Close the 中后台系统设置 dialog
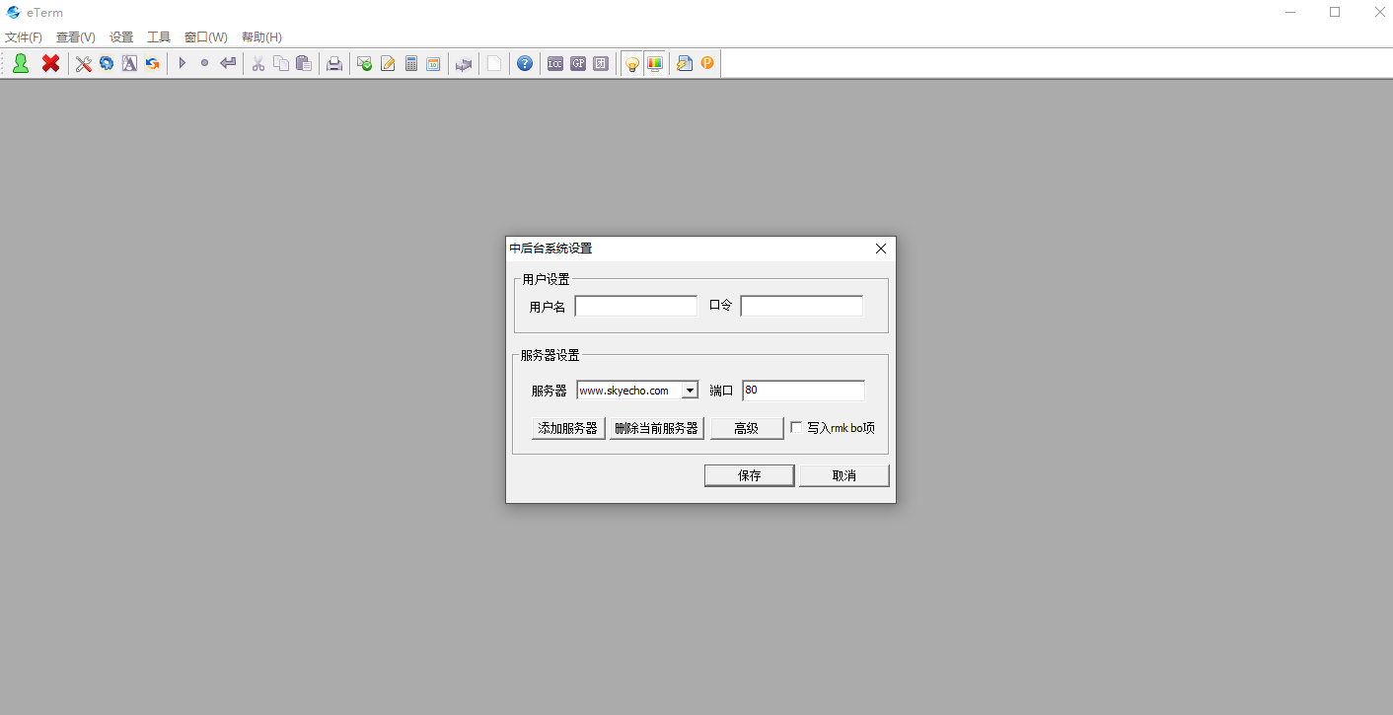Viewport: 1393px width, 715px height. [x=881, y=249]
